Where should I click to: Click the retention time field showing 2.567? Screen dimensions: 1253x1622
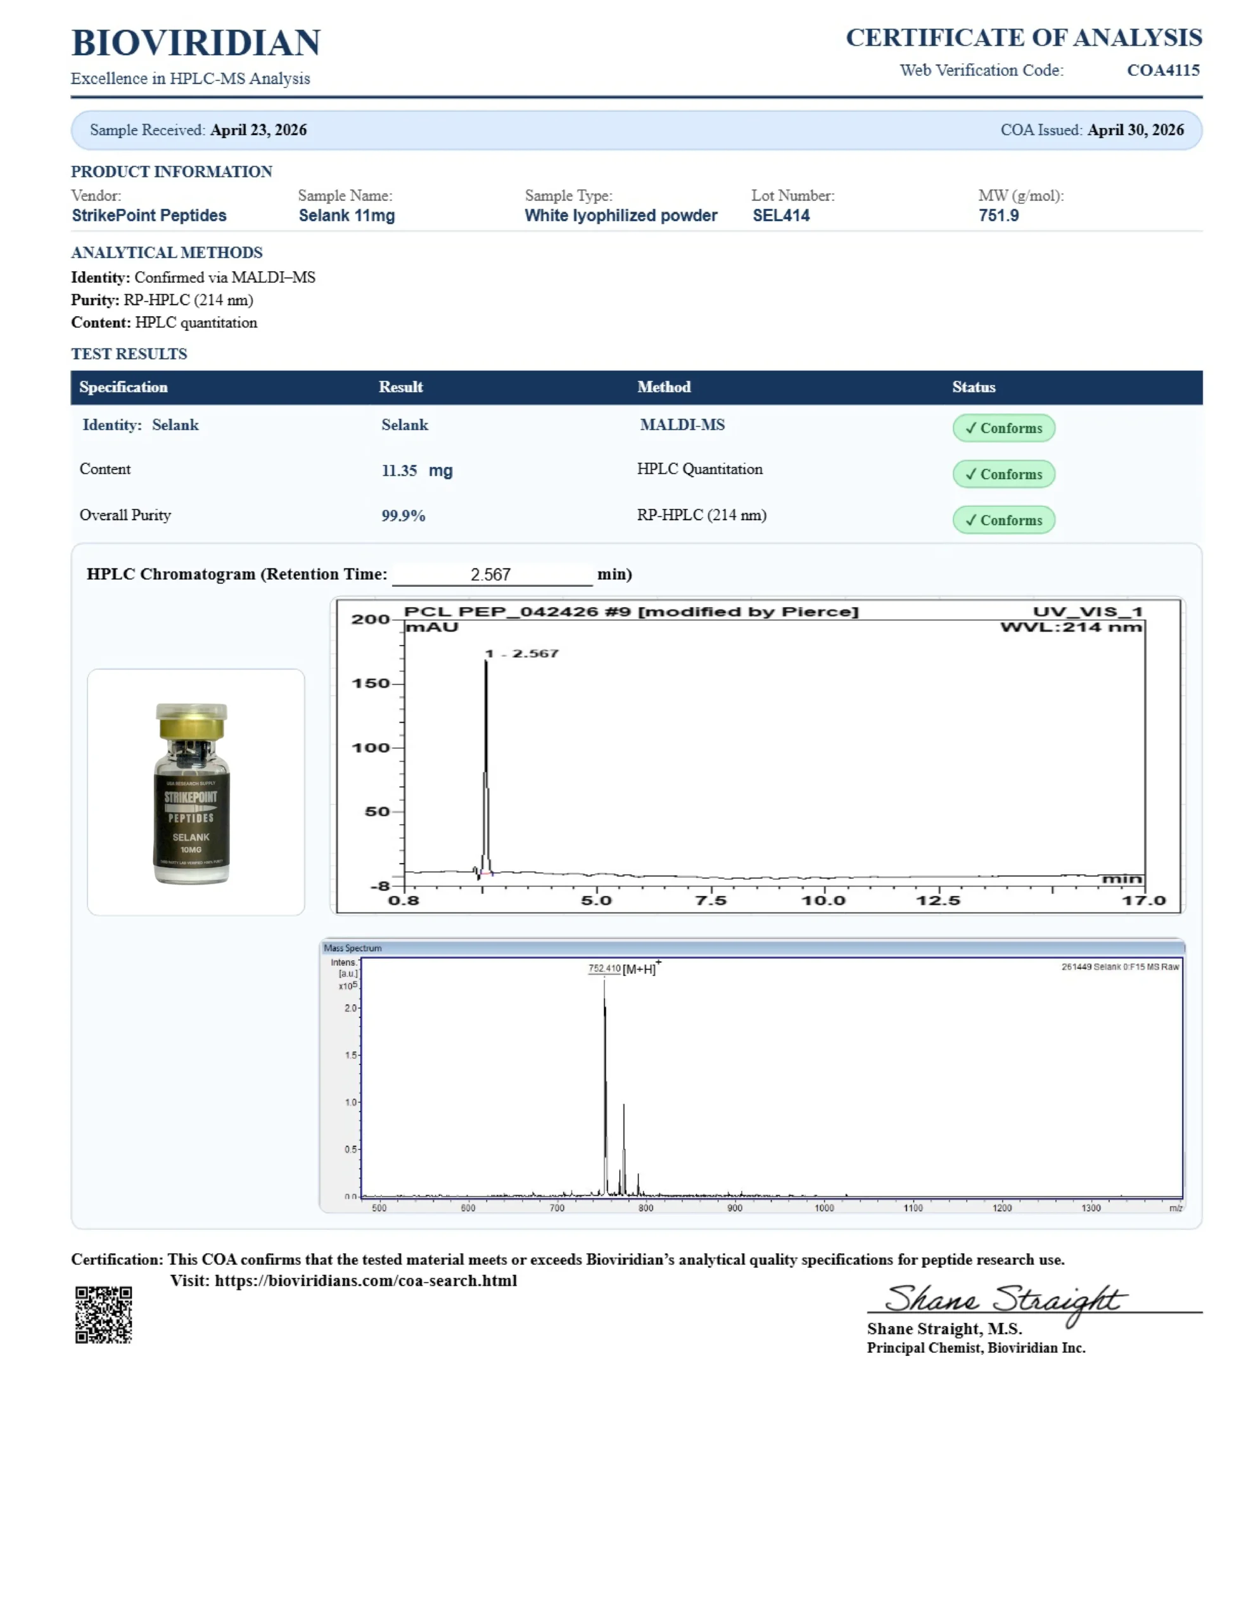click(x=492, y=574)
